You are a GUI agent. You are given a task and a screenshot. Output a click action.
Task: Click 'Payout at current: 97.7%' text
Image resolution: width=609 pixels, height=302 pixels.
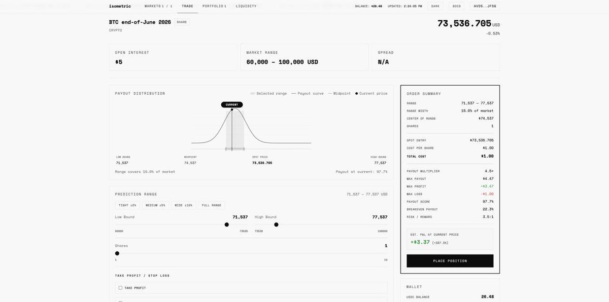(361, 172)
